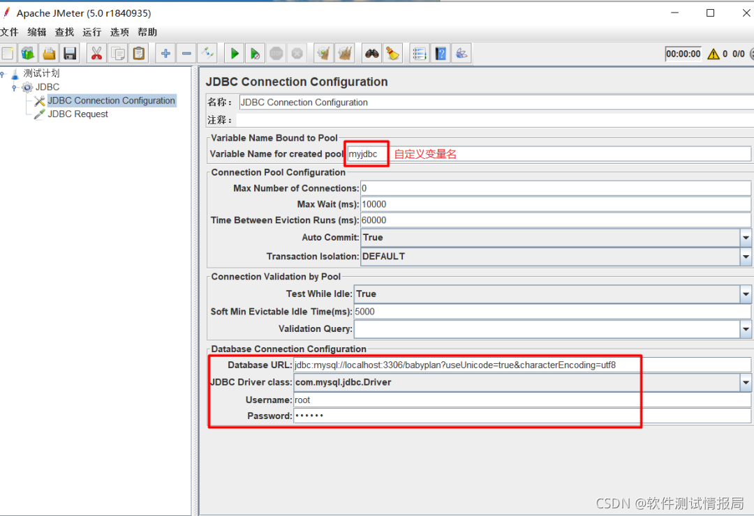Click Time Between Eviction Runs field
754x516 pixels.
click(556, 220)
